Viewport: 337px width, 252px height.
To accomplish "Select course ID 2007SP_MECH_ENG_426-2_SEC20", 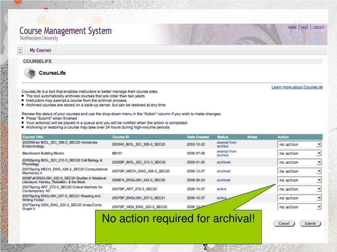I will (141, 171).
